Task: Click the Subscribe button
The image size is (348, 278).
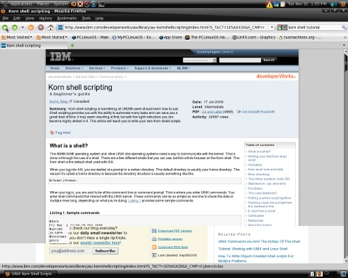Action: 105,251
